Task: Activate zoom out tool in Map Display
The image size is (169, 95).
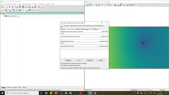Action: tap(105, 5)
